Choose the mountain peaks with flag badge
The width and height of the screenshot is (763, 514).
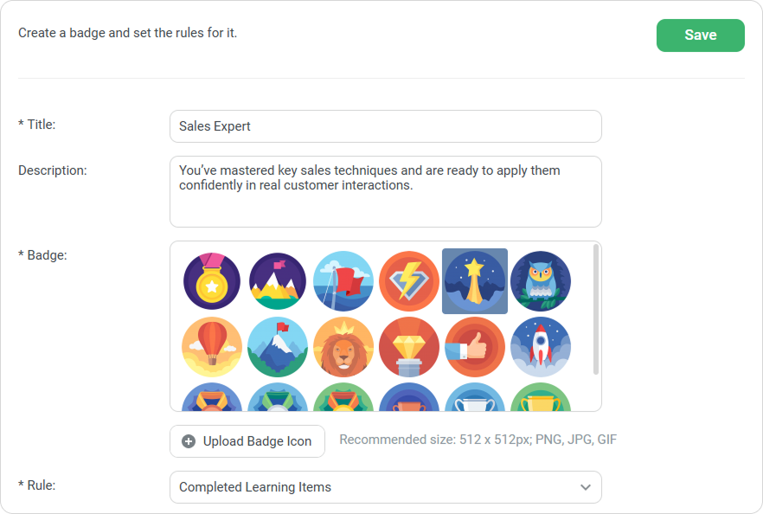point(278,281)
